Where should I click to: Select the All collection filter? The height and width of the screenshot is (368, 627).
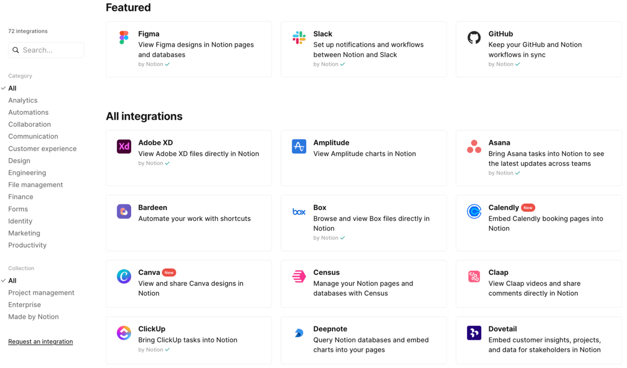click(13, 281)
